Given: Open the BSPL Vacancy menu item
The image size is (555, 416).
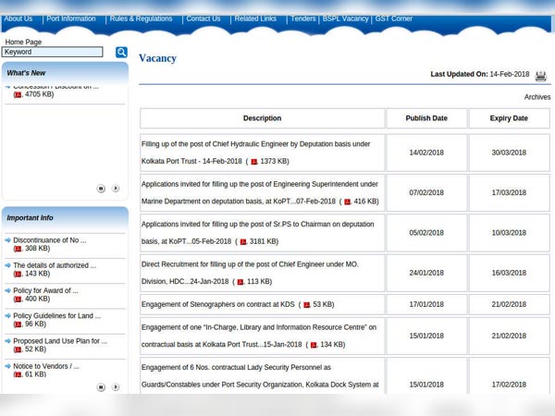Looking at the screenshot, I should 345,18.
